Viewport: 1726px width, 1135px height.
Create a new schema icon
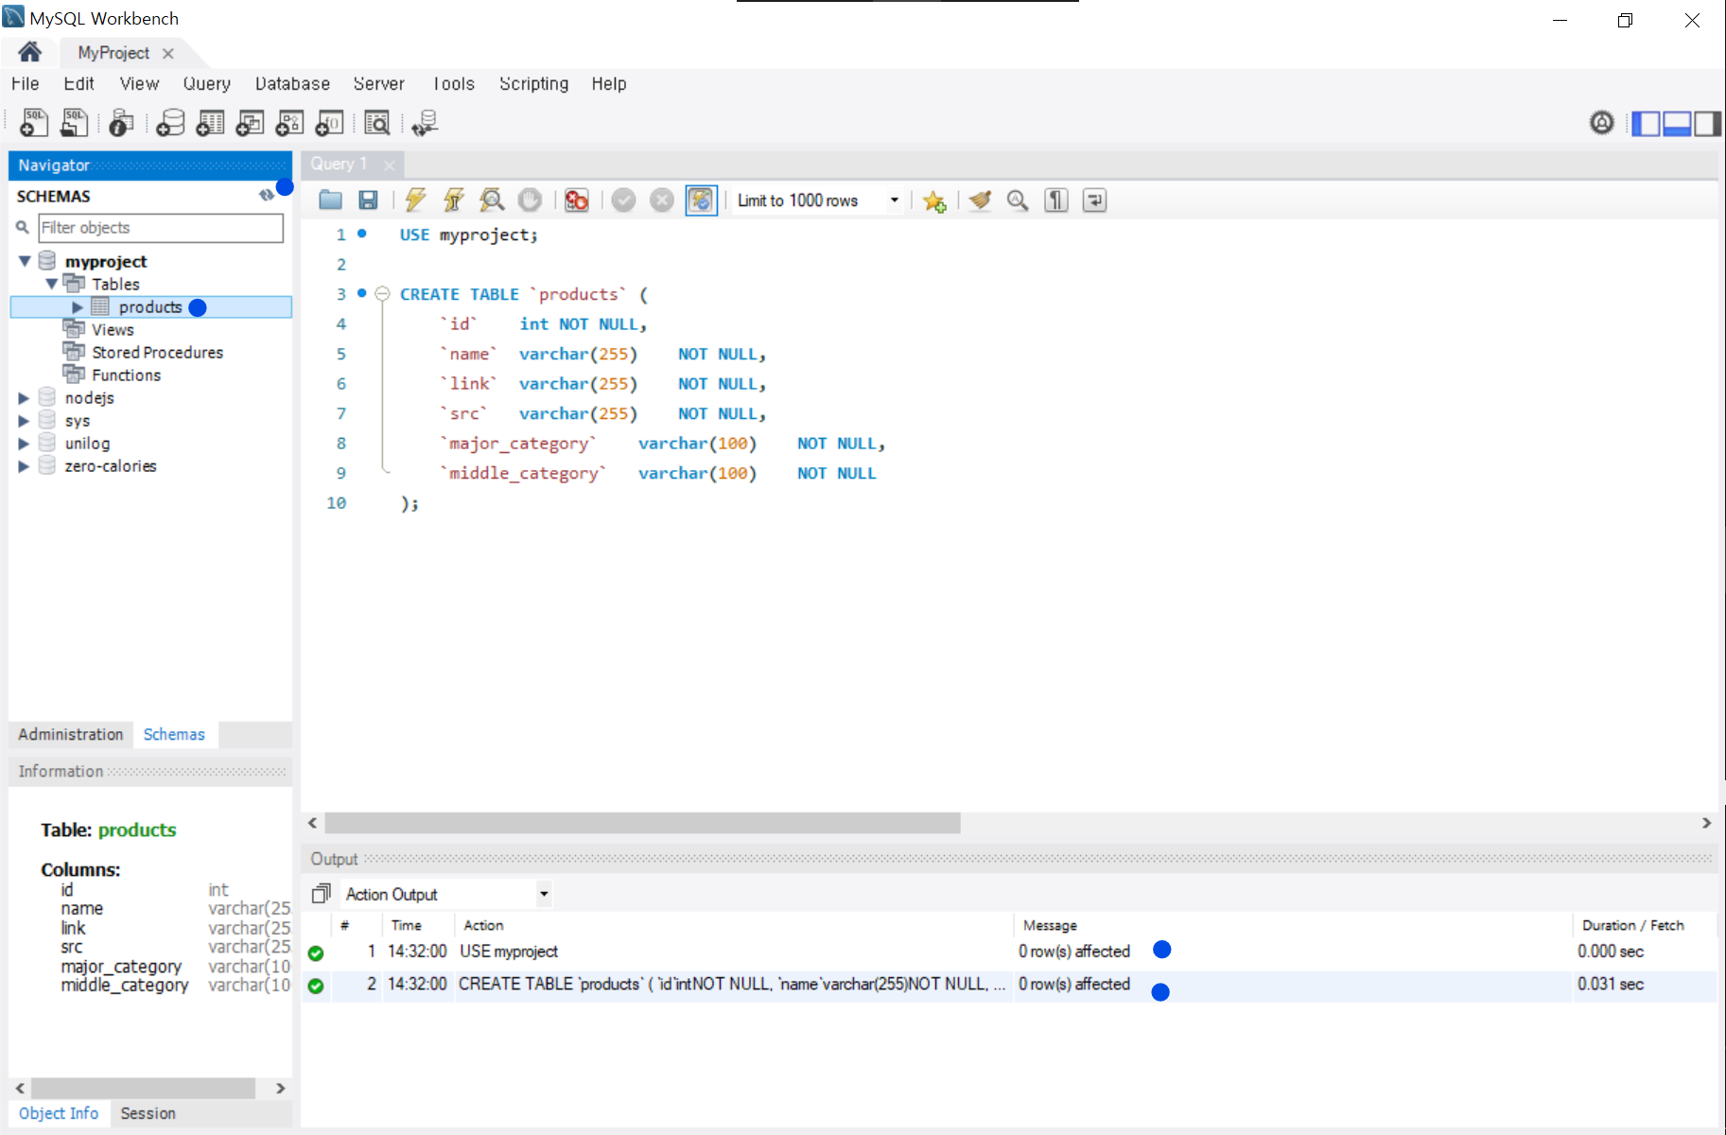pyautogui.click(x=170, y=123)
